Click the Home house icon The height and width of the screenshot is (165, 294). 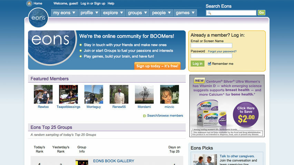click(x=29, y=3)
